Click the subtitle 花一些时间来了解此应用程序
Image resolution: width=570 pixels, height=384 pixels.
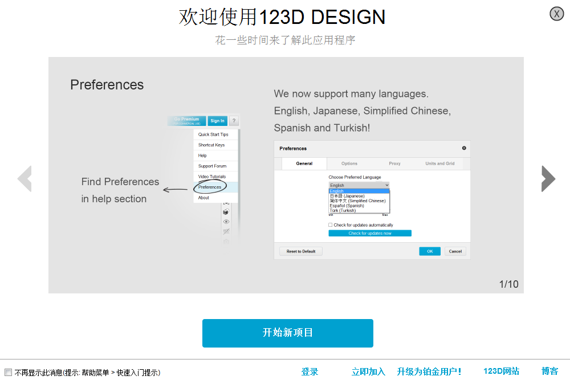click(285, 40)
